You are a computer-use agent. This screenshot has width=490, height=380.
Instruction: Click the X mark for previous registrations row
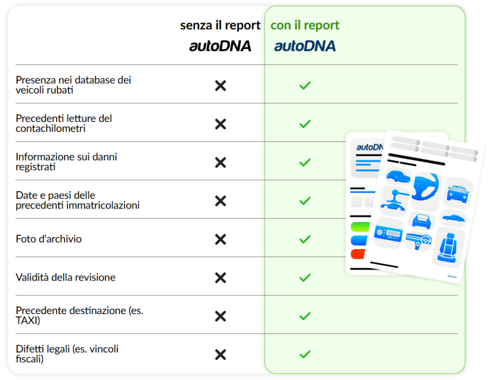(220, 201)
